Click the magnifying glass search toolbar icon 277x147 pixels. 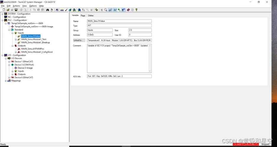click(106, 10)
